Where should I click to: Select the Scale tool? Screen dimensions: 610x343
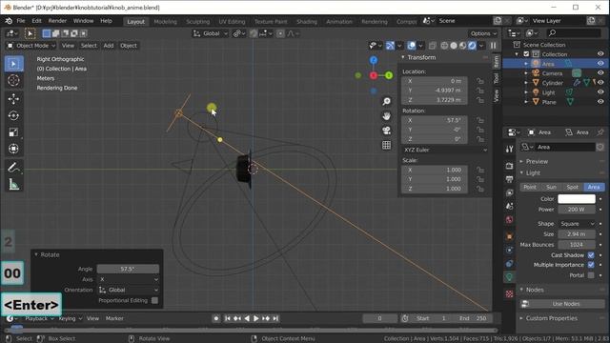tap(13, 132)
